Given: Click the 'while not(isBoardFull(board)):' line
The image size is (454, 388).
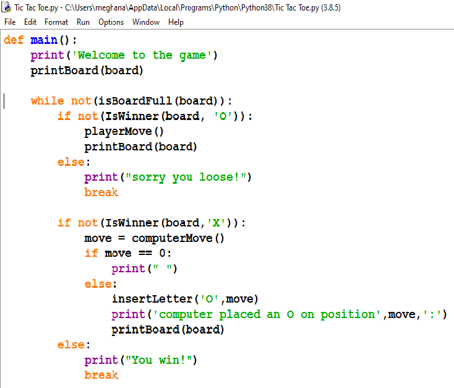Looking at the screenshot, I should tap(131, 101).
